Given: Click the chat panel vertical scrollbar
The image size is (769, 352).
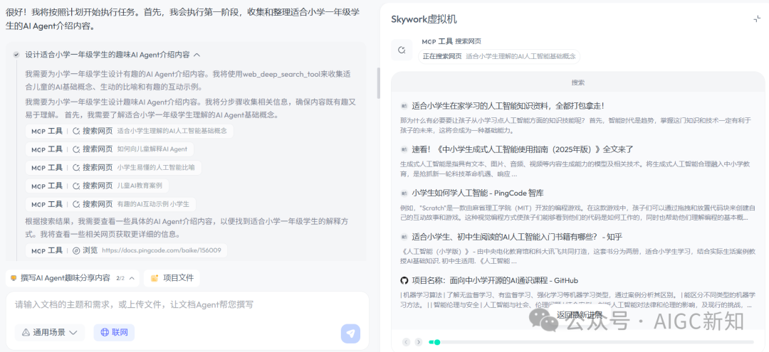Looking at the screenshot, I should [378, 82].
